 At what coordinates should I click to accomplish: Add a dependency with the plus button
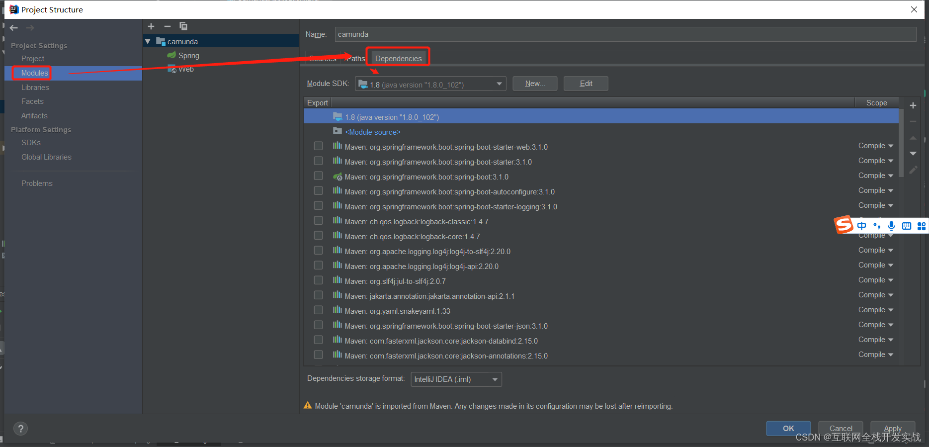click(x=913, y=105)
